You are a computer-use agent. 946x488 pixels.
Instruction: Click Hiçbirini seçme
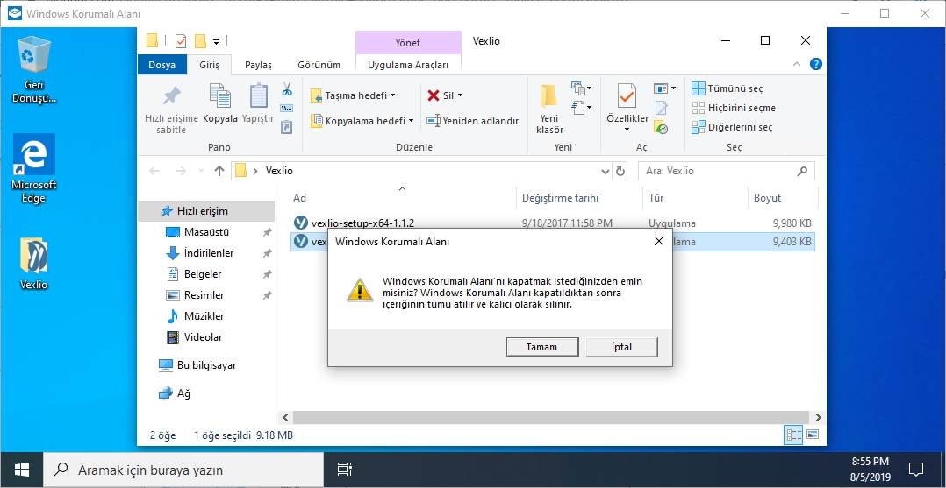click(x=734, y=108)
